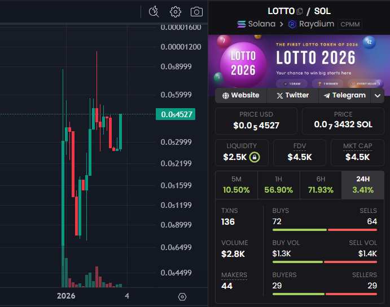Screen dimensions: 390x307
Task: Click the 0.00001200 price axis label
Action: click(x=181, y=47)
